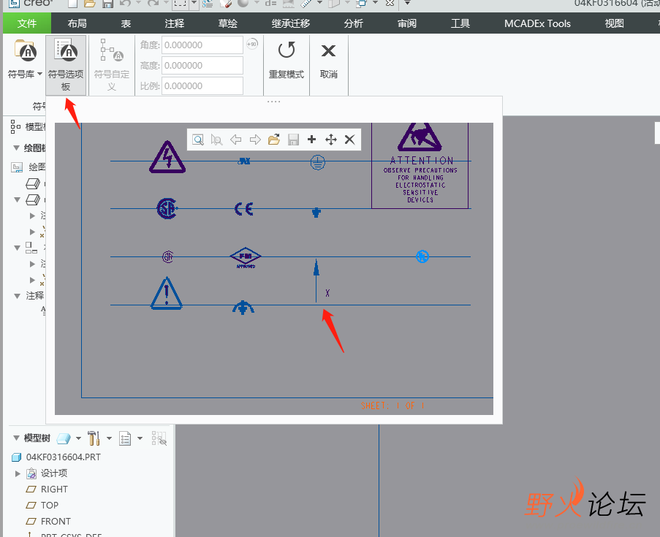The height and width of the screenshot is (537, 660).
Task: Click the plus icon in palette toolbar
Action: point(312,140)
